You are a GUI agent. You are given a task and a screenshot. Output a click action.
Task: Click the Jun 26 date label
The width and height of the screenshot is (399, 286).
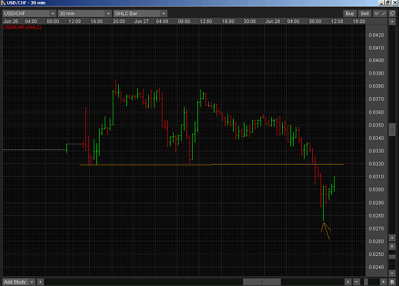tap(10, 21)
